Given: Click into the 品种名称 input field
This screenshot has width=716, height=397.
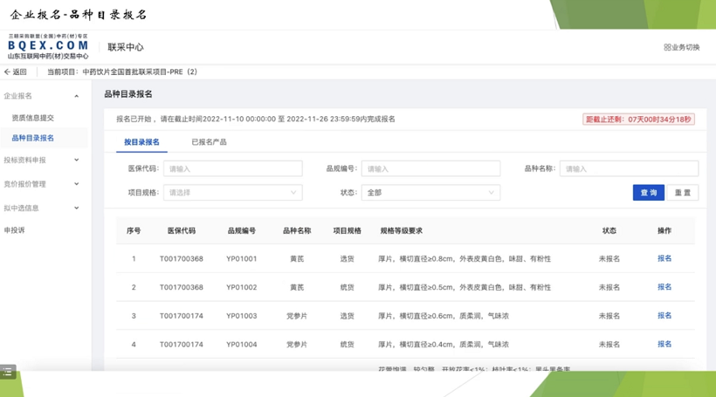Looking at the screenshot, I should pyautogui.click(x=628, y=169).
